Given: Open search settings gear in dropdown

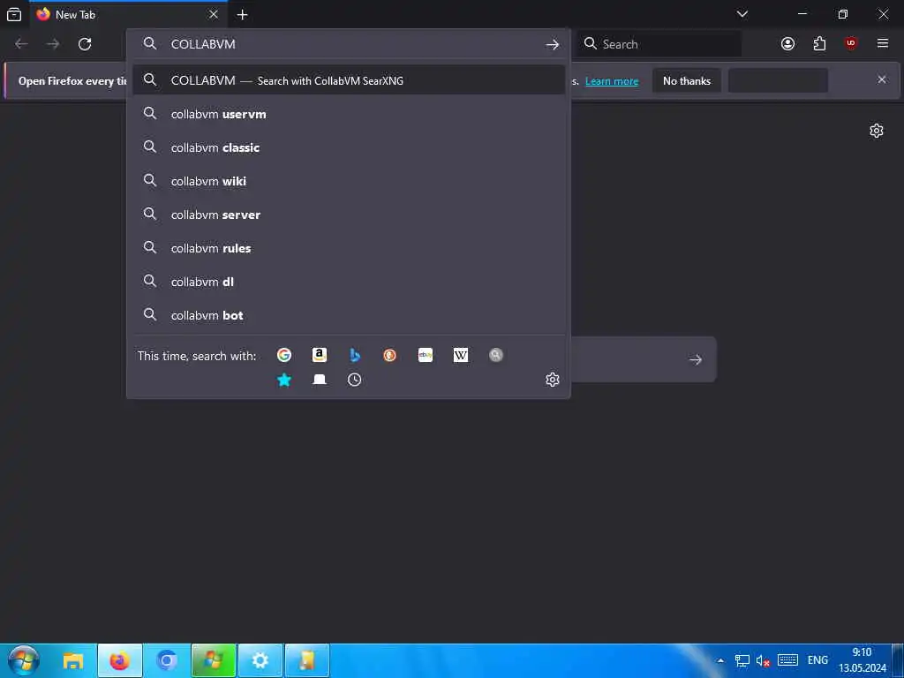Looking at the screenshot, I should click(553, 380).
